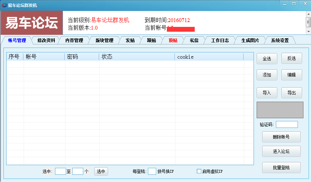Screen dimensions: 311x182
Task: Add an account with 添加 button
Action: 267,75
